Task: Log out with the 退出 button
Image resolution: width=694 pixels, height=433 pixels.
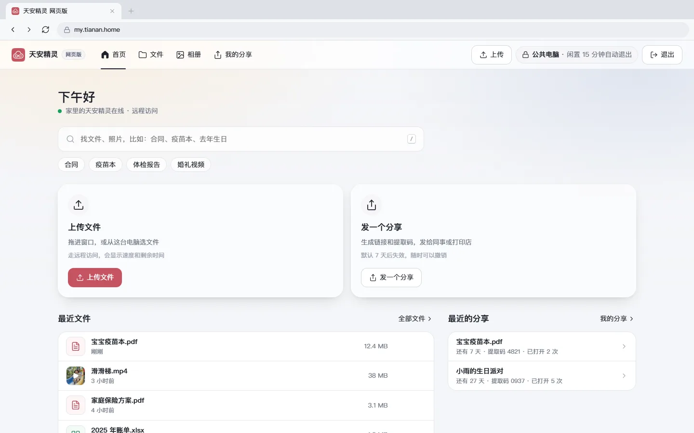Action: click(x=662, y=55)
